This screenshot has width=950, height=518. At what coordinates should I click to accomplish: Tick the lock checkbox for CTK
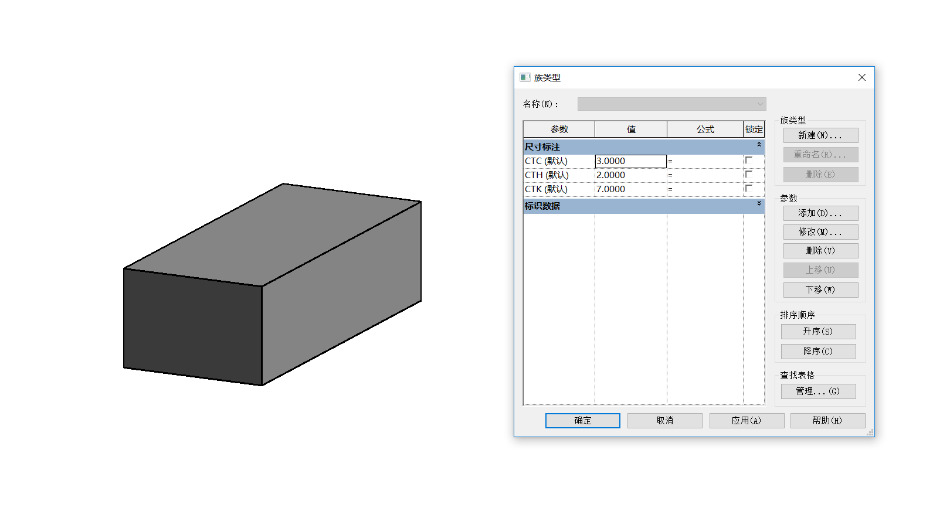[749, 188]
